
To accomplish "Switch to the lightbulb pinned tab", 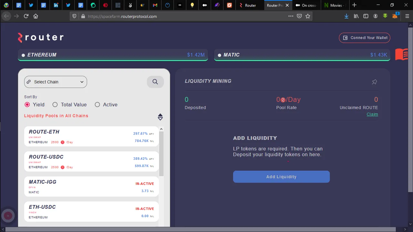I will click(192, 5).
